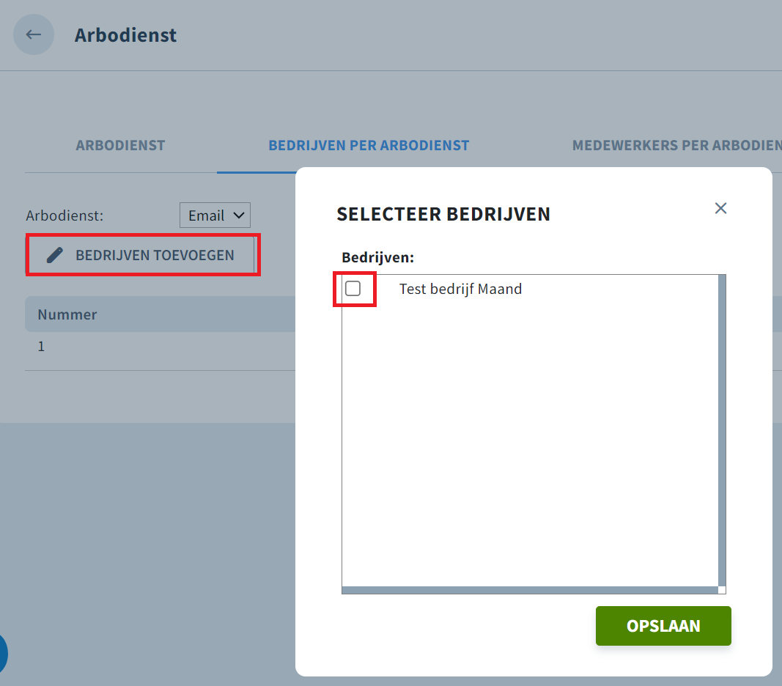Viewport: 782px width, 686px height.
Task: Select the Test bedrijf Maand label text
Action: (x=460, y=289)
